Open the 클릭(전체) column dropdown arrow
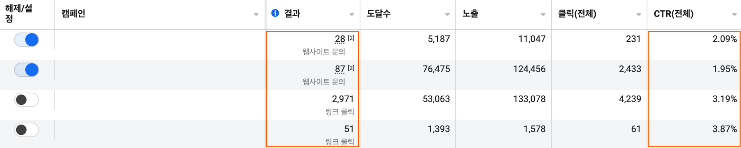 [638, 14]
